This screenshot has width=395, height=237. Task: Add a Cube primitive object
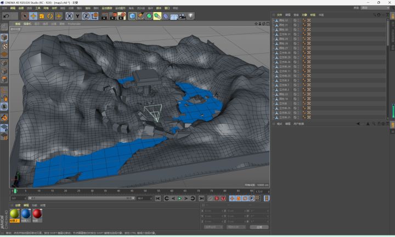132,16
